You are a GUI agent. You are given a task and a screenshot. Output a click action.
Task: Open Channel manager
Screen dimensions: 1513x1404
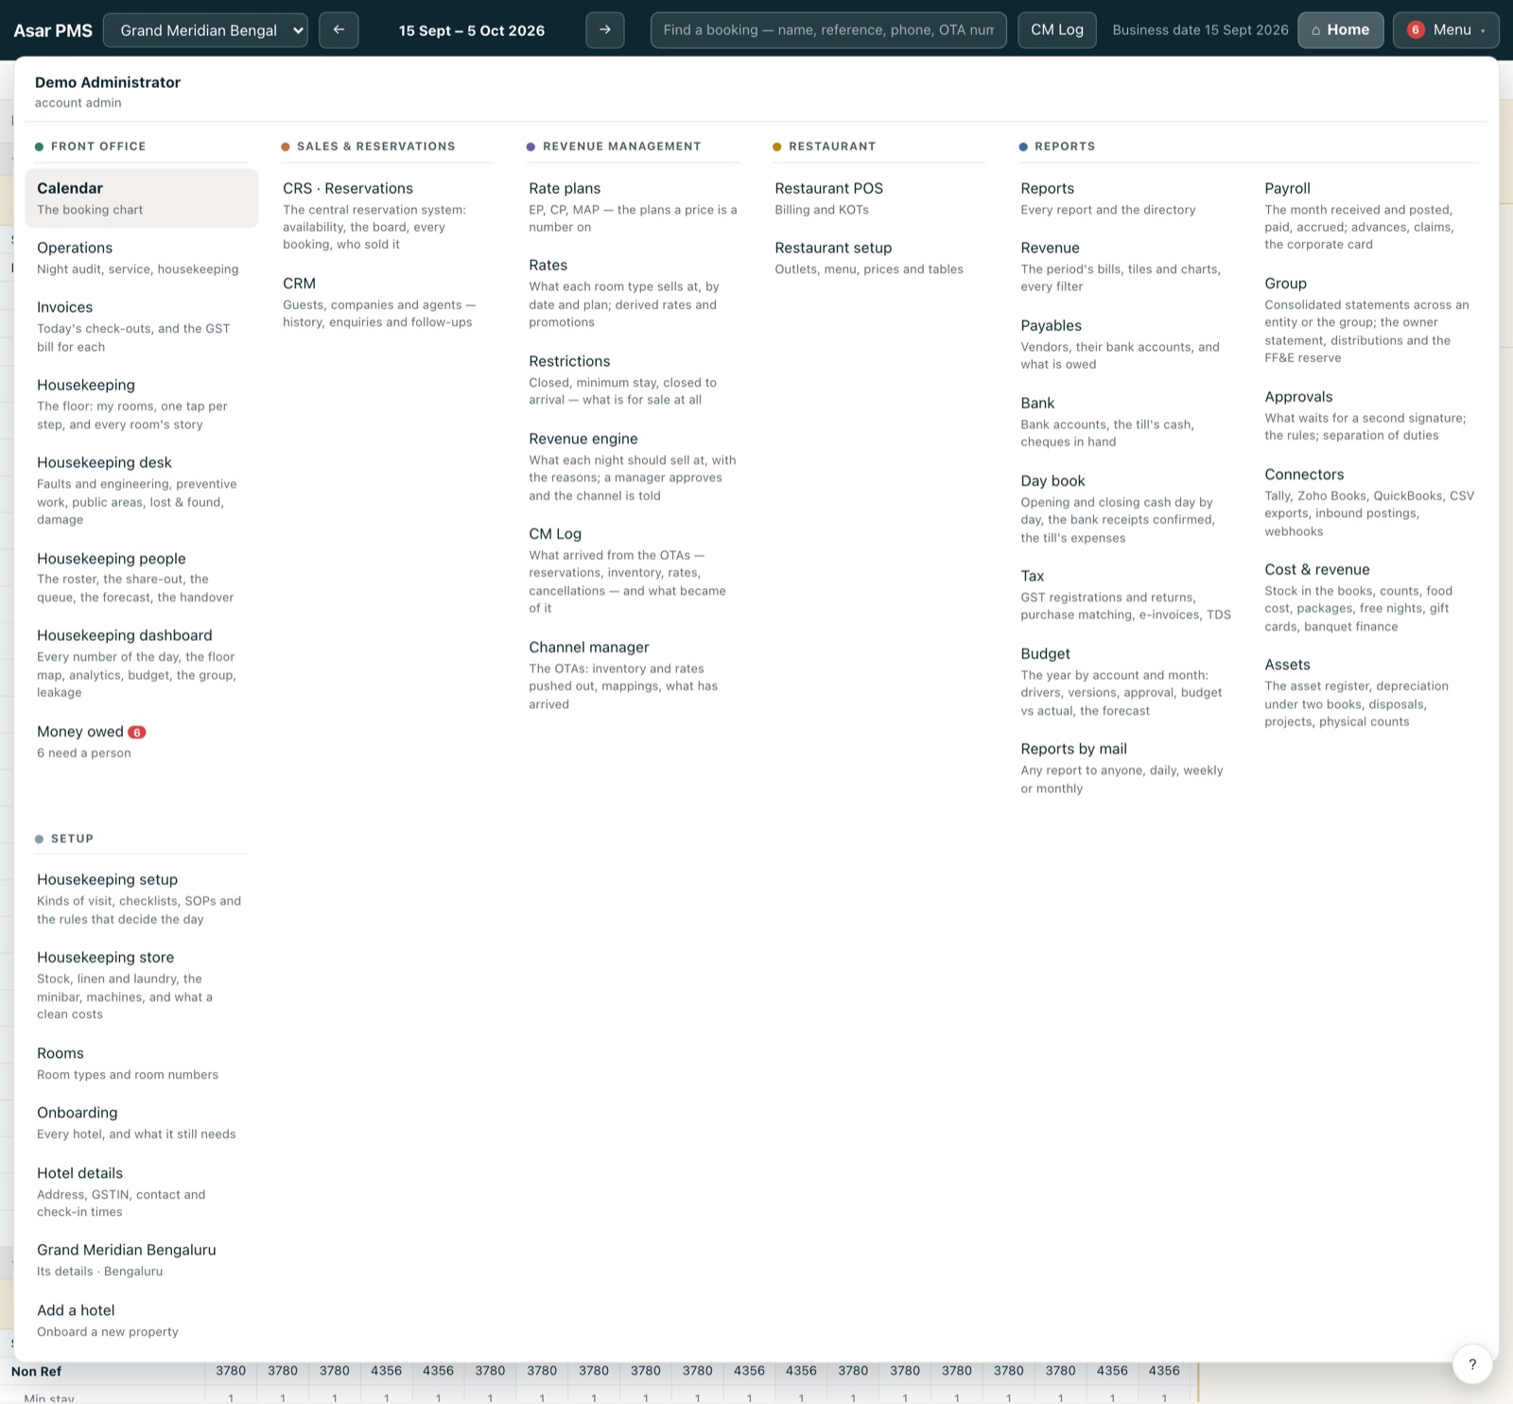click(634, 675)
